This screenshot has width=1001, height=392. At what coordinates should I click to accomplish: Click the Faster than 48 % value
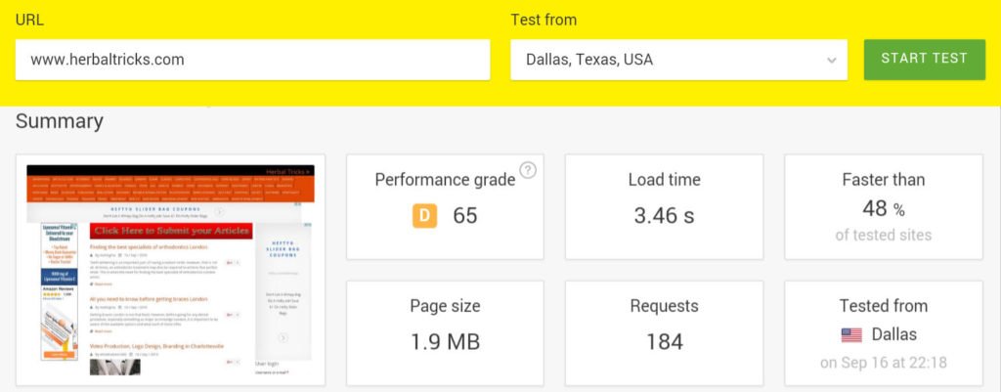[x=883, y=208]
